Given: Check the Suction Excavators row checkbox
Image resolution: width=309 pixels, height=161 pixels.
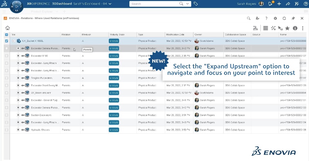Looking at the screenshot, I should (x=6, y=115).
